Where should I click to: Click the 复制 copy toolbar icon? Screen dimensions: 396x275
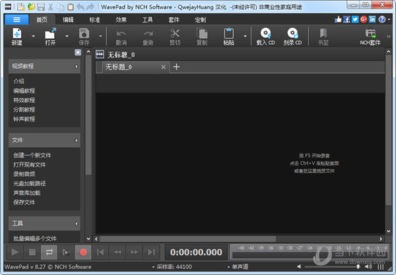202,37
